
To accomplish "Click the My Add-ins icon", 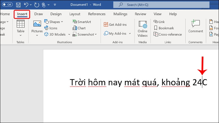I will [x=106, y=33].
